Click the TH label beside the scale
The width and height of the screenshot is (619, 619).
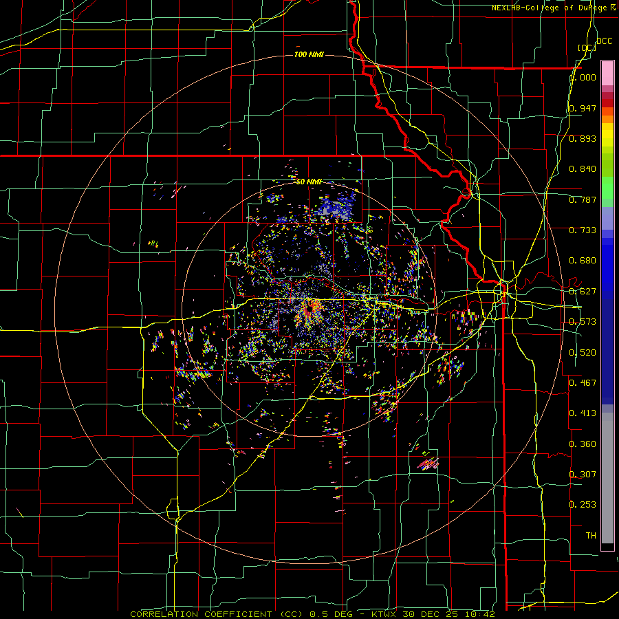tap(591, 536)
